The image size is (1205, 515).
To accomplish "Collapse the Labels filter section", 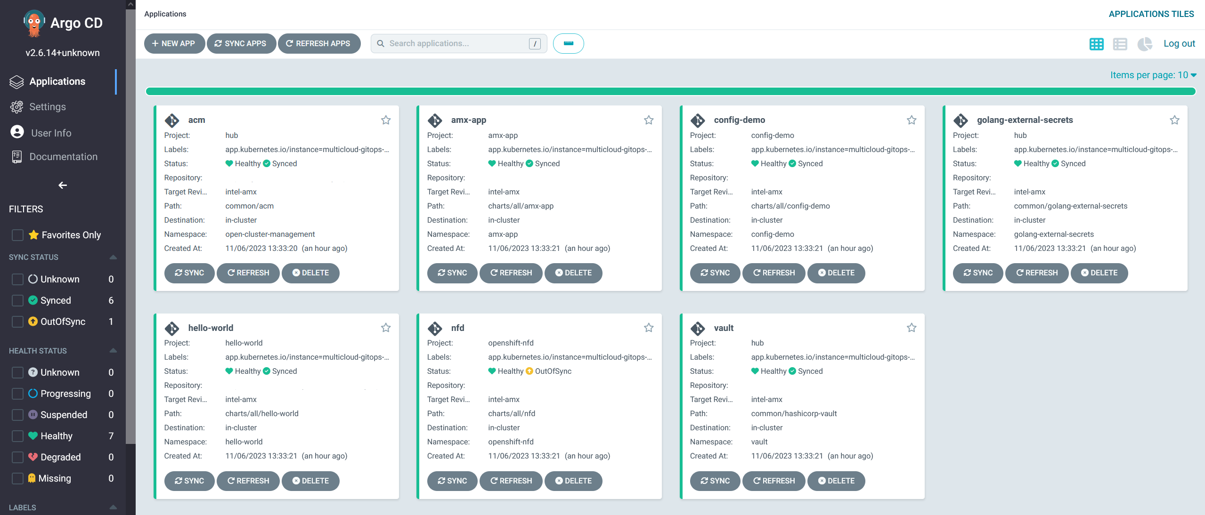I will [x=113, y=507].
